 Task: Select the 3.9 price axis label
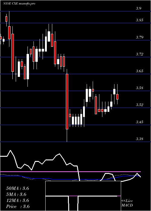(x=138, y=8)
